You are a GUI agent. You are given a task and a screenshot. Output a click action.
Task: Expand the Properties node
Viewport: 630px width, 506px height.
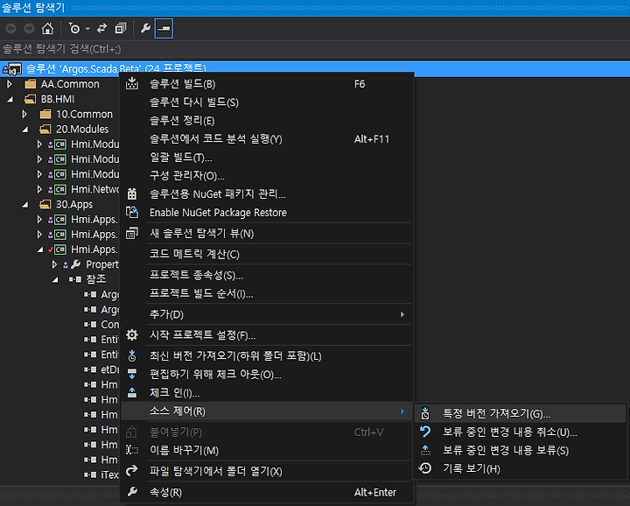pyautogui.click(x=54, y=264)
